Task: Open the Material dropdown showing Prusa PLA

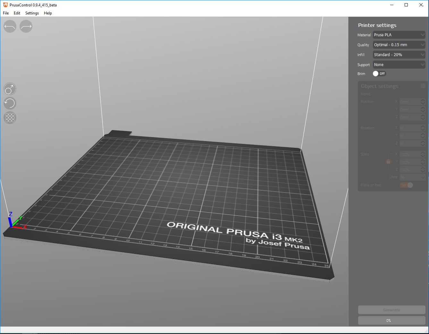Action: pyautogui.click(x=399, y=35)
